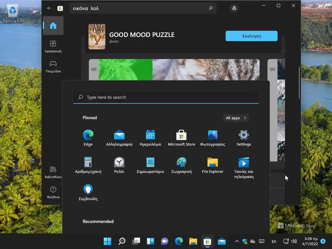Go to Store home page
Viewport: 332px width, 249px height.
(x=53, y=26)
